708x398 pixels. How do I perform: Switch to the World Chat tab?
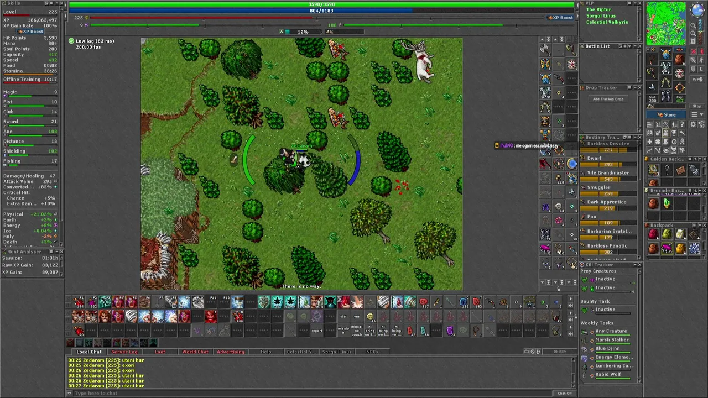click(195, 352)
